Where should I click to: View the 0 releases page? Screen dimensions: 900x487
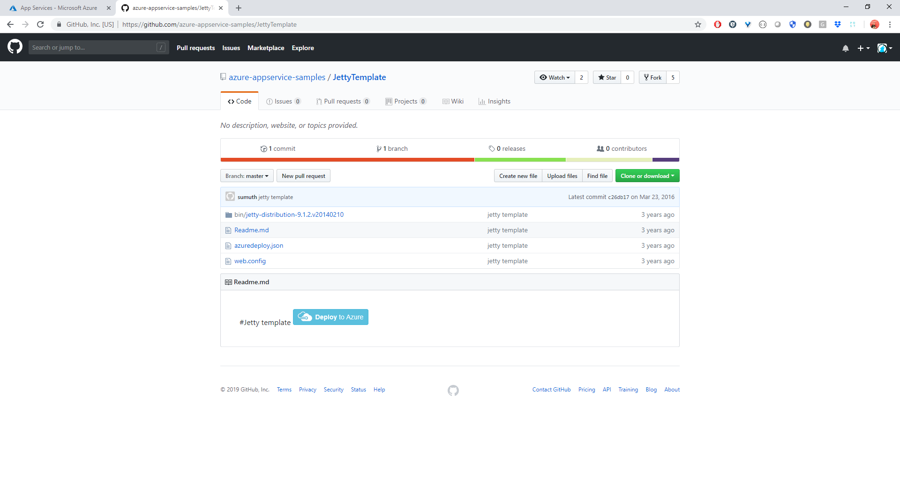point(507,148)
